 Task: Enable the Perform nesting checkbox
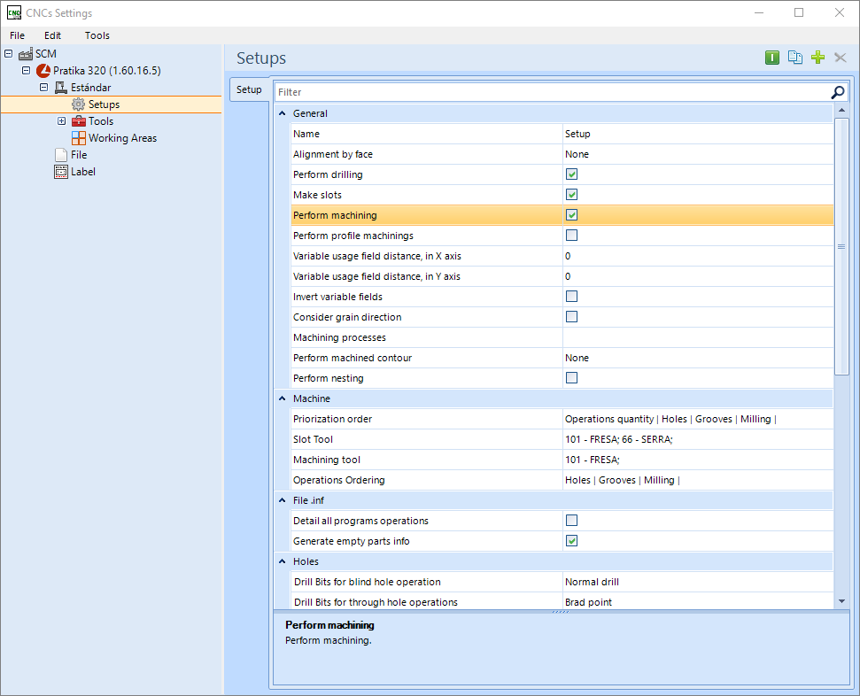[571, 378]
